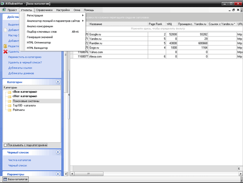Click the AllSubmitter menu bar app icon
243x183 pixels.
pyautogui.click(x=4, y=10)
